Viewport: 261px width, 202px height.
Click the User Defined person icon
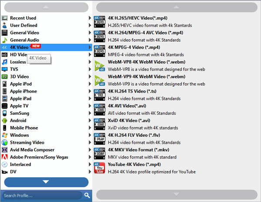click(x=4, y=25)
